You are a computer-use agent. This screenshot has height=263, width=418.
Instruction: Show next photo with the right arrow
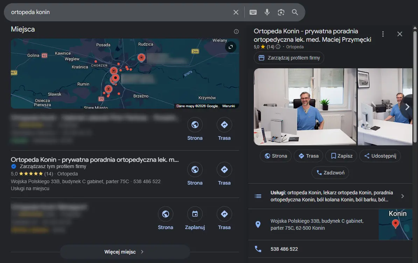tap(407, 107)
